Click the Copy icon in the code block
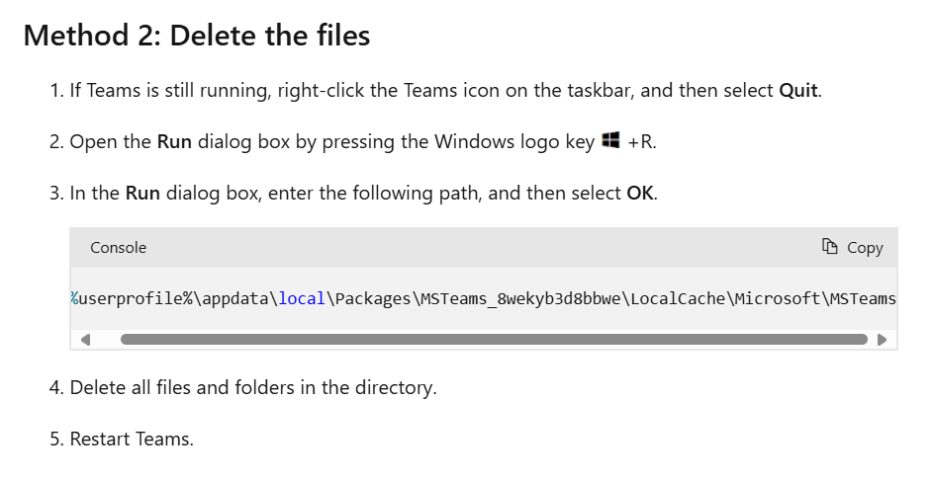 (830, 246)
